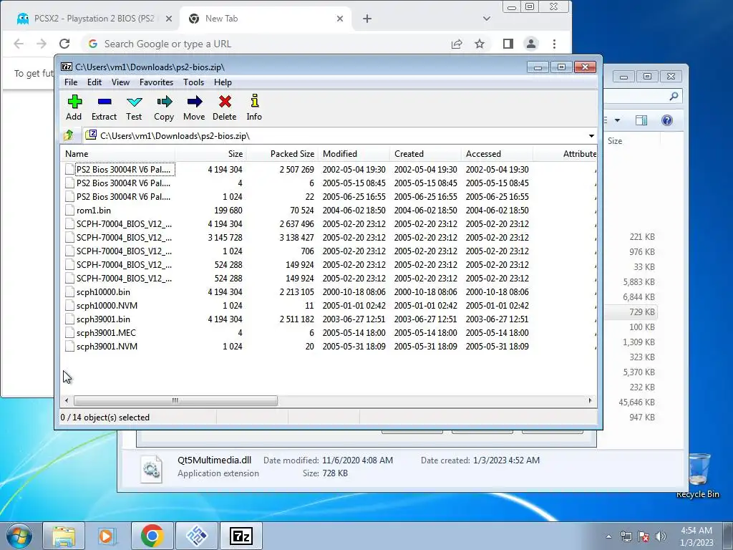Open Explorer help question mark icon

(x=667, y=120)
